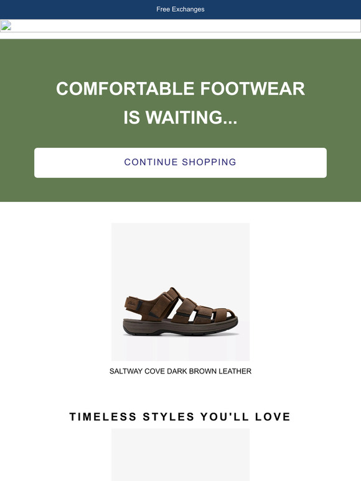Click the word FOOTWEAR in the headline

point(253,89)
